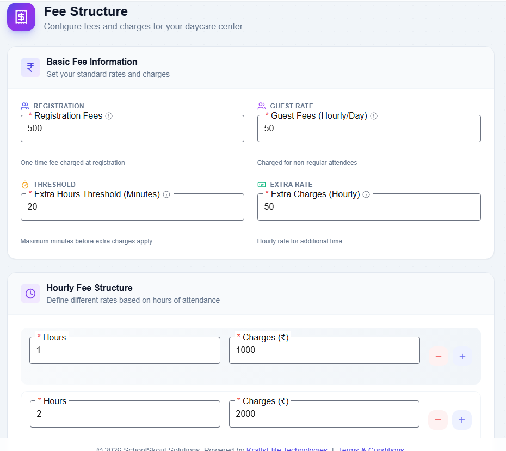Image resolution: width=506 pixels, height=451 pixels.
Task: Open the info tooltip beside Extra Hours Threshold
Action: point(166,194)
